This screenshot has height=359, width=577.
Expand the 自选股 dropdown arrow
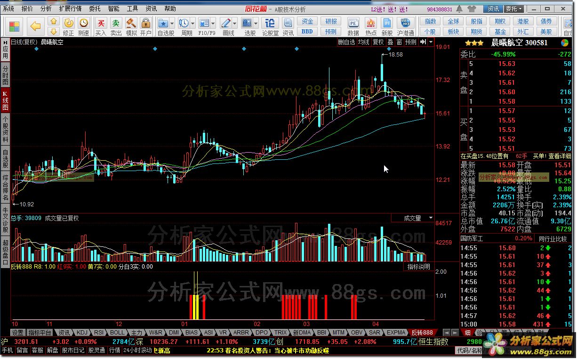click(x=172, y=23)
